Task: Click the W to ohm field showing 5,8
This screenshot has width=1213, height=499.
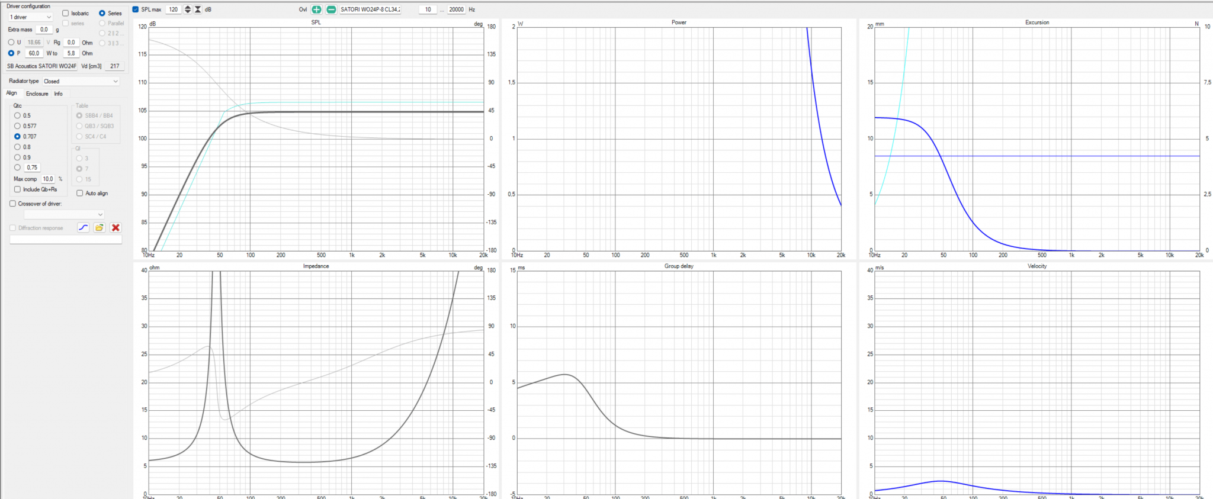Action: point(71,53)
